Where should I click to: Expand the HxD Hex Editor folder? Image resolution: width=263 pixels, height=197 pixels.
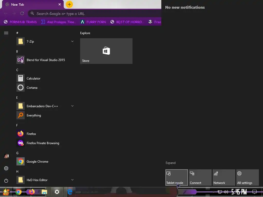click(72, 180)
